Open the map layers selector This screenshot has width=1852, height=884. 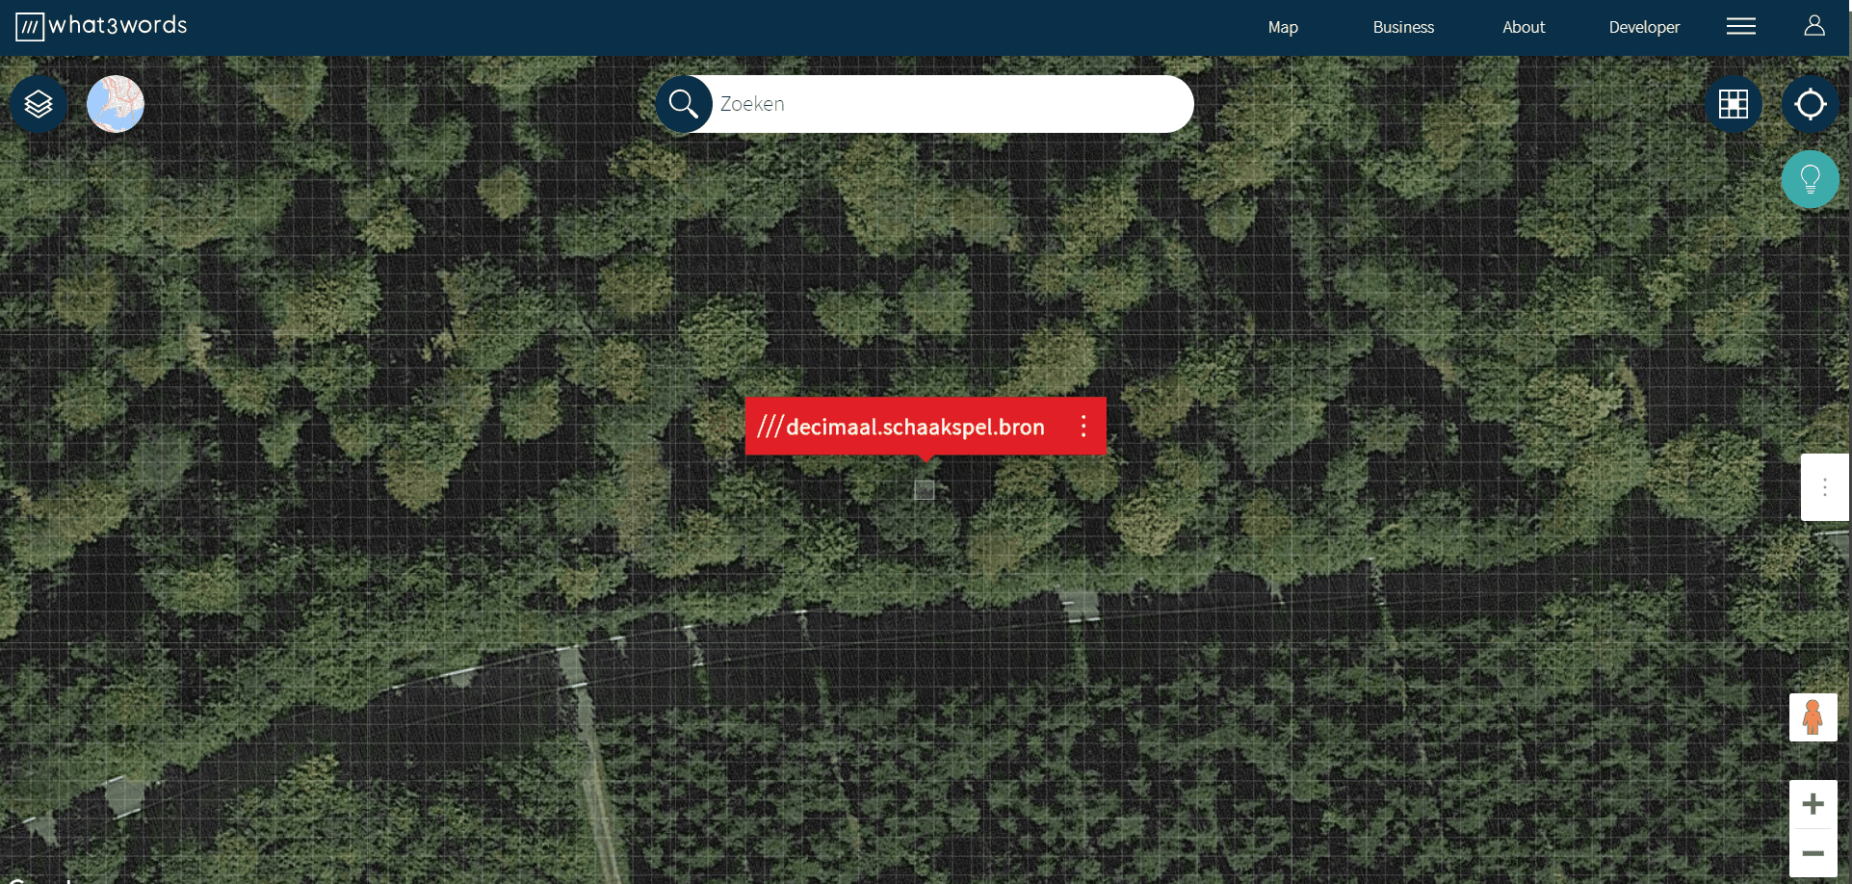[39, 104]
